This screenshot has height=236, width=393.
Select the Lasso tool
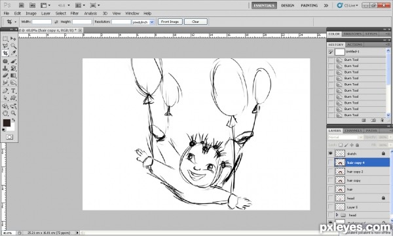coord(5,46)
